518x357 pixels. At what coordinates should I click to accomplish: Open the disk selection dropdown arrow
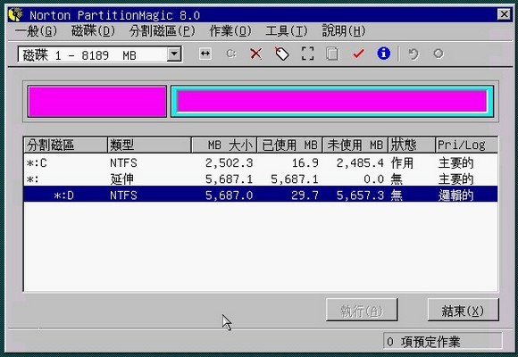(x=174, y=54)
